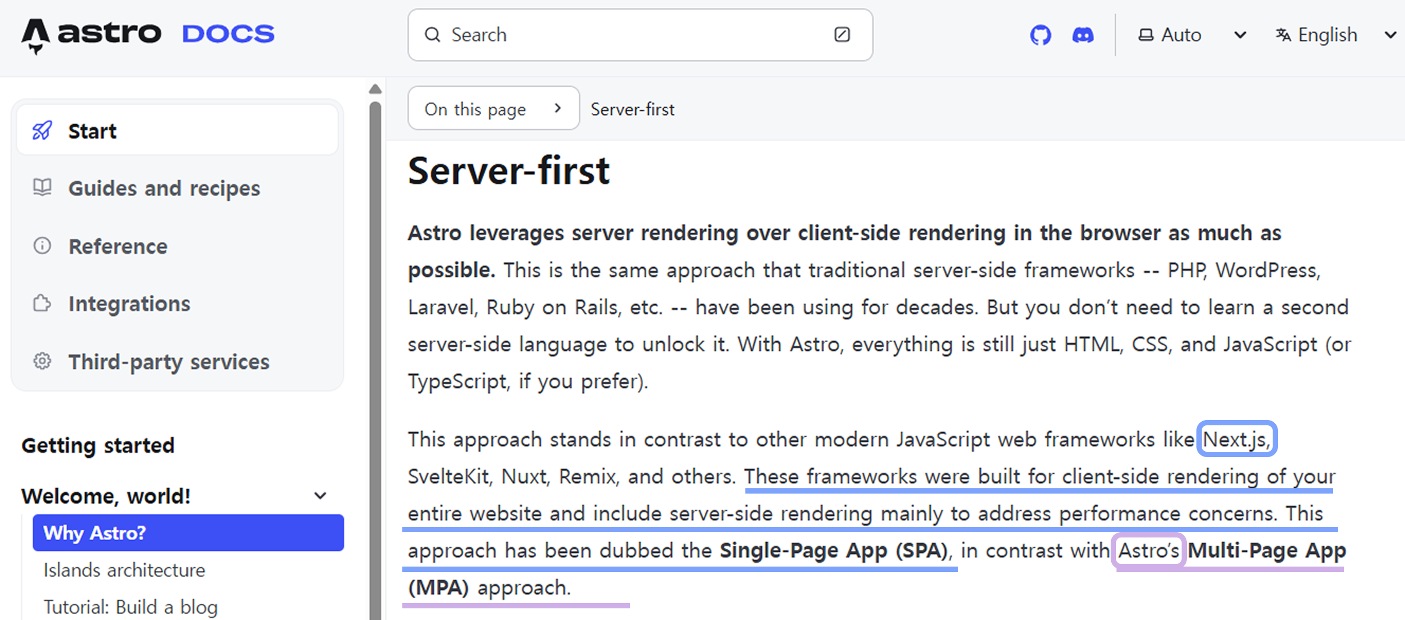The width and height of the screenshot is (1405, 620).
Task: Click the word Next.js, in paragraph
Action: tap(1237, 440)
